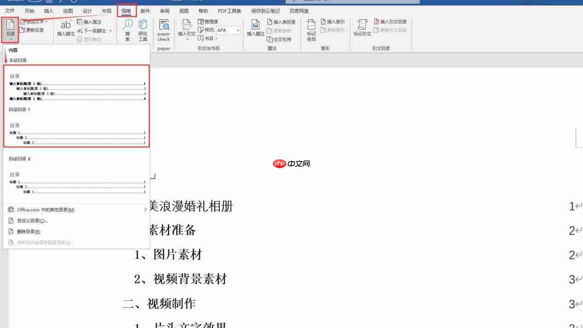Click 插入脚注 in the ribbon
583x328 pixels.
pos(66,28)
